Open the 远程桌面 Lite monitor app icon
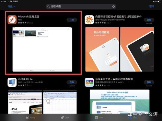The width and height of the screenshot is (162, 121). 12,82
